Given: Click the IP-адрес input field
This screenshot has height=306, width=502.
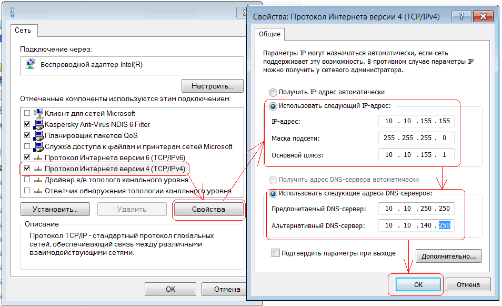Looking at the screenshot, I should click(x=416, y=121).
